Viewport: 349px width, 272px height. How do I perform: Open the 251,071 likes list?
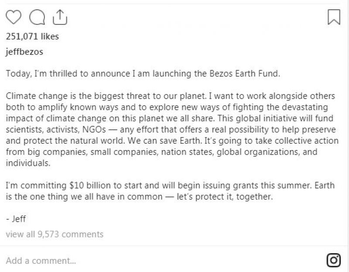click(32, 37)
